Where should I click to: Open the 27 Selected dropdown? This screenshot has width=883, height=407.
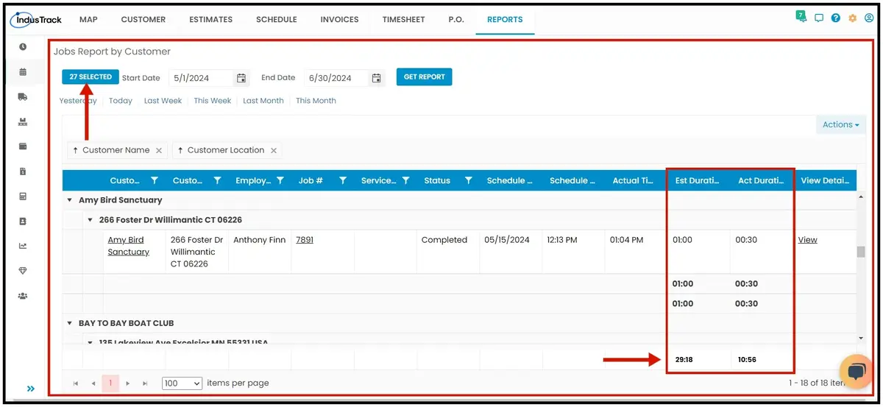[x=91, y=77]
